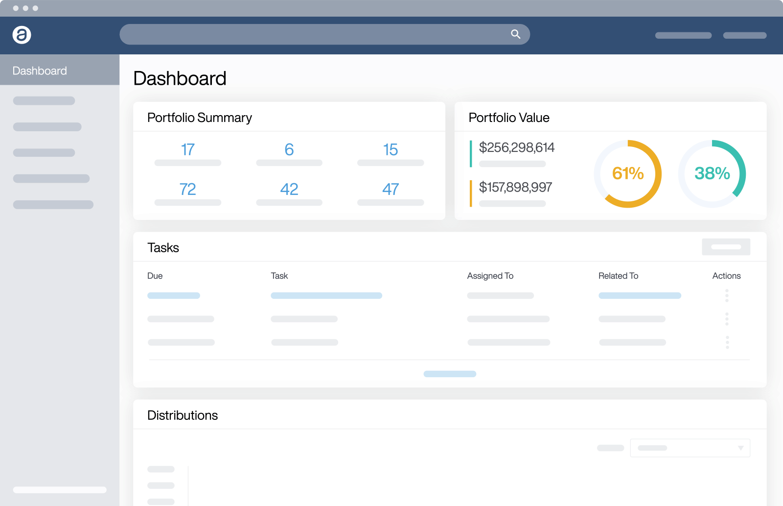
Task: Click the Related To entry of the first task
Action: 639,295
